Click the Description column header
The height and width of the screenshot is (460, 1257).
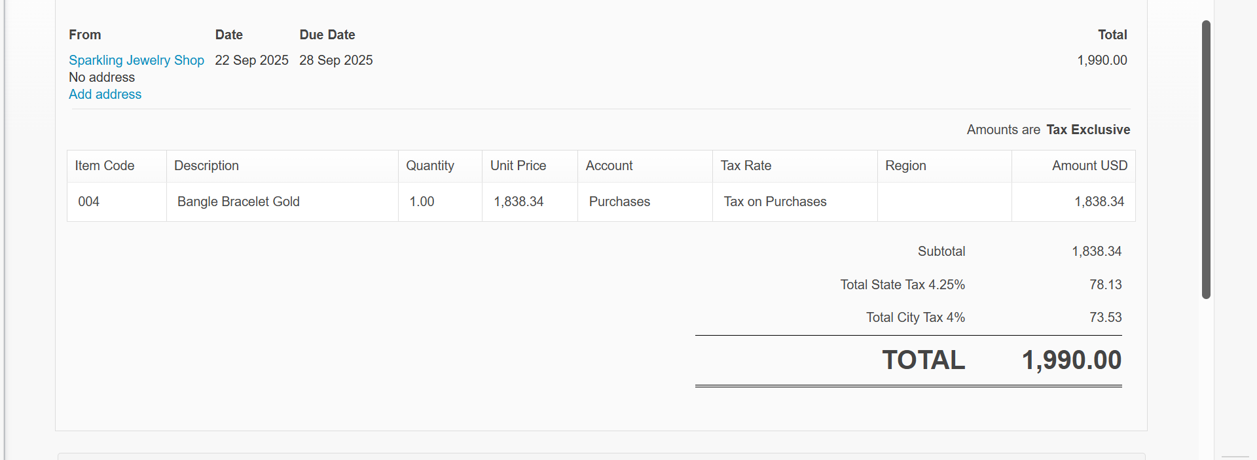[x=206, y=166]
